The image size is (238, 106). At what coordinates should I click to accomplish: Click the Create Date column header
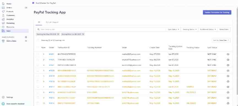point(155,48)
